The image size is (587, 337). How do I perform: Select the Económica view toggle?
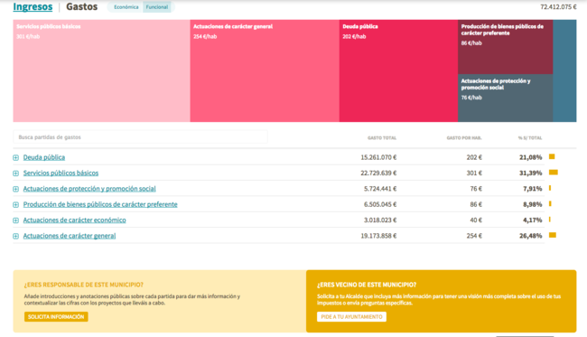(x=126, y=7)
